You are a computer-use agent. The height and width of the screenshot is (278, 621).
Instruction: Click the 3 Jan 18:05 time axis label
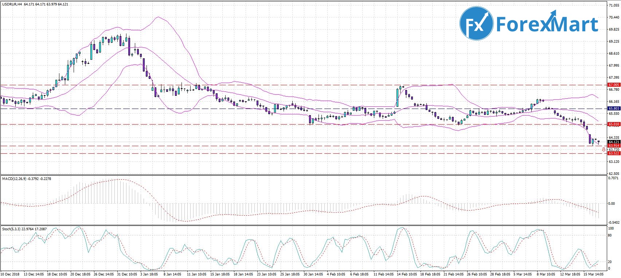tap(149, 273)
